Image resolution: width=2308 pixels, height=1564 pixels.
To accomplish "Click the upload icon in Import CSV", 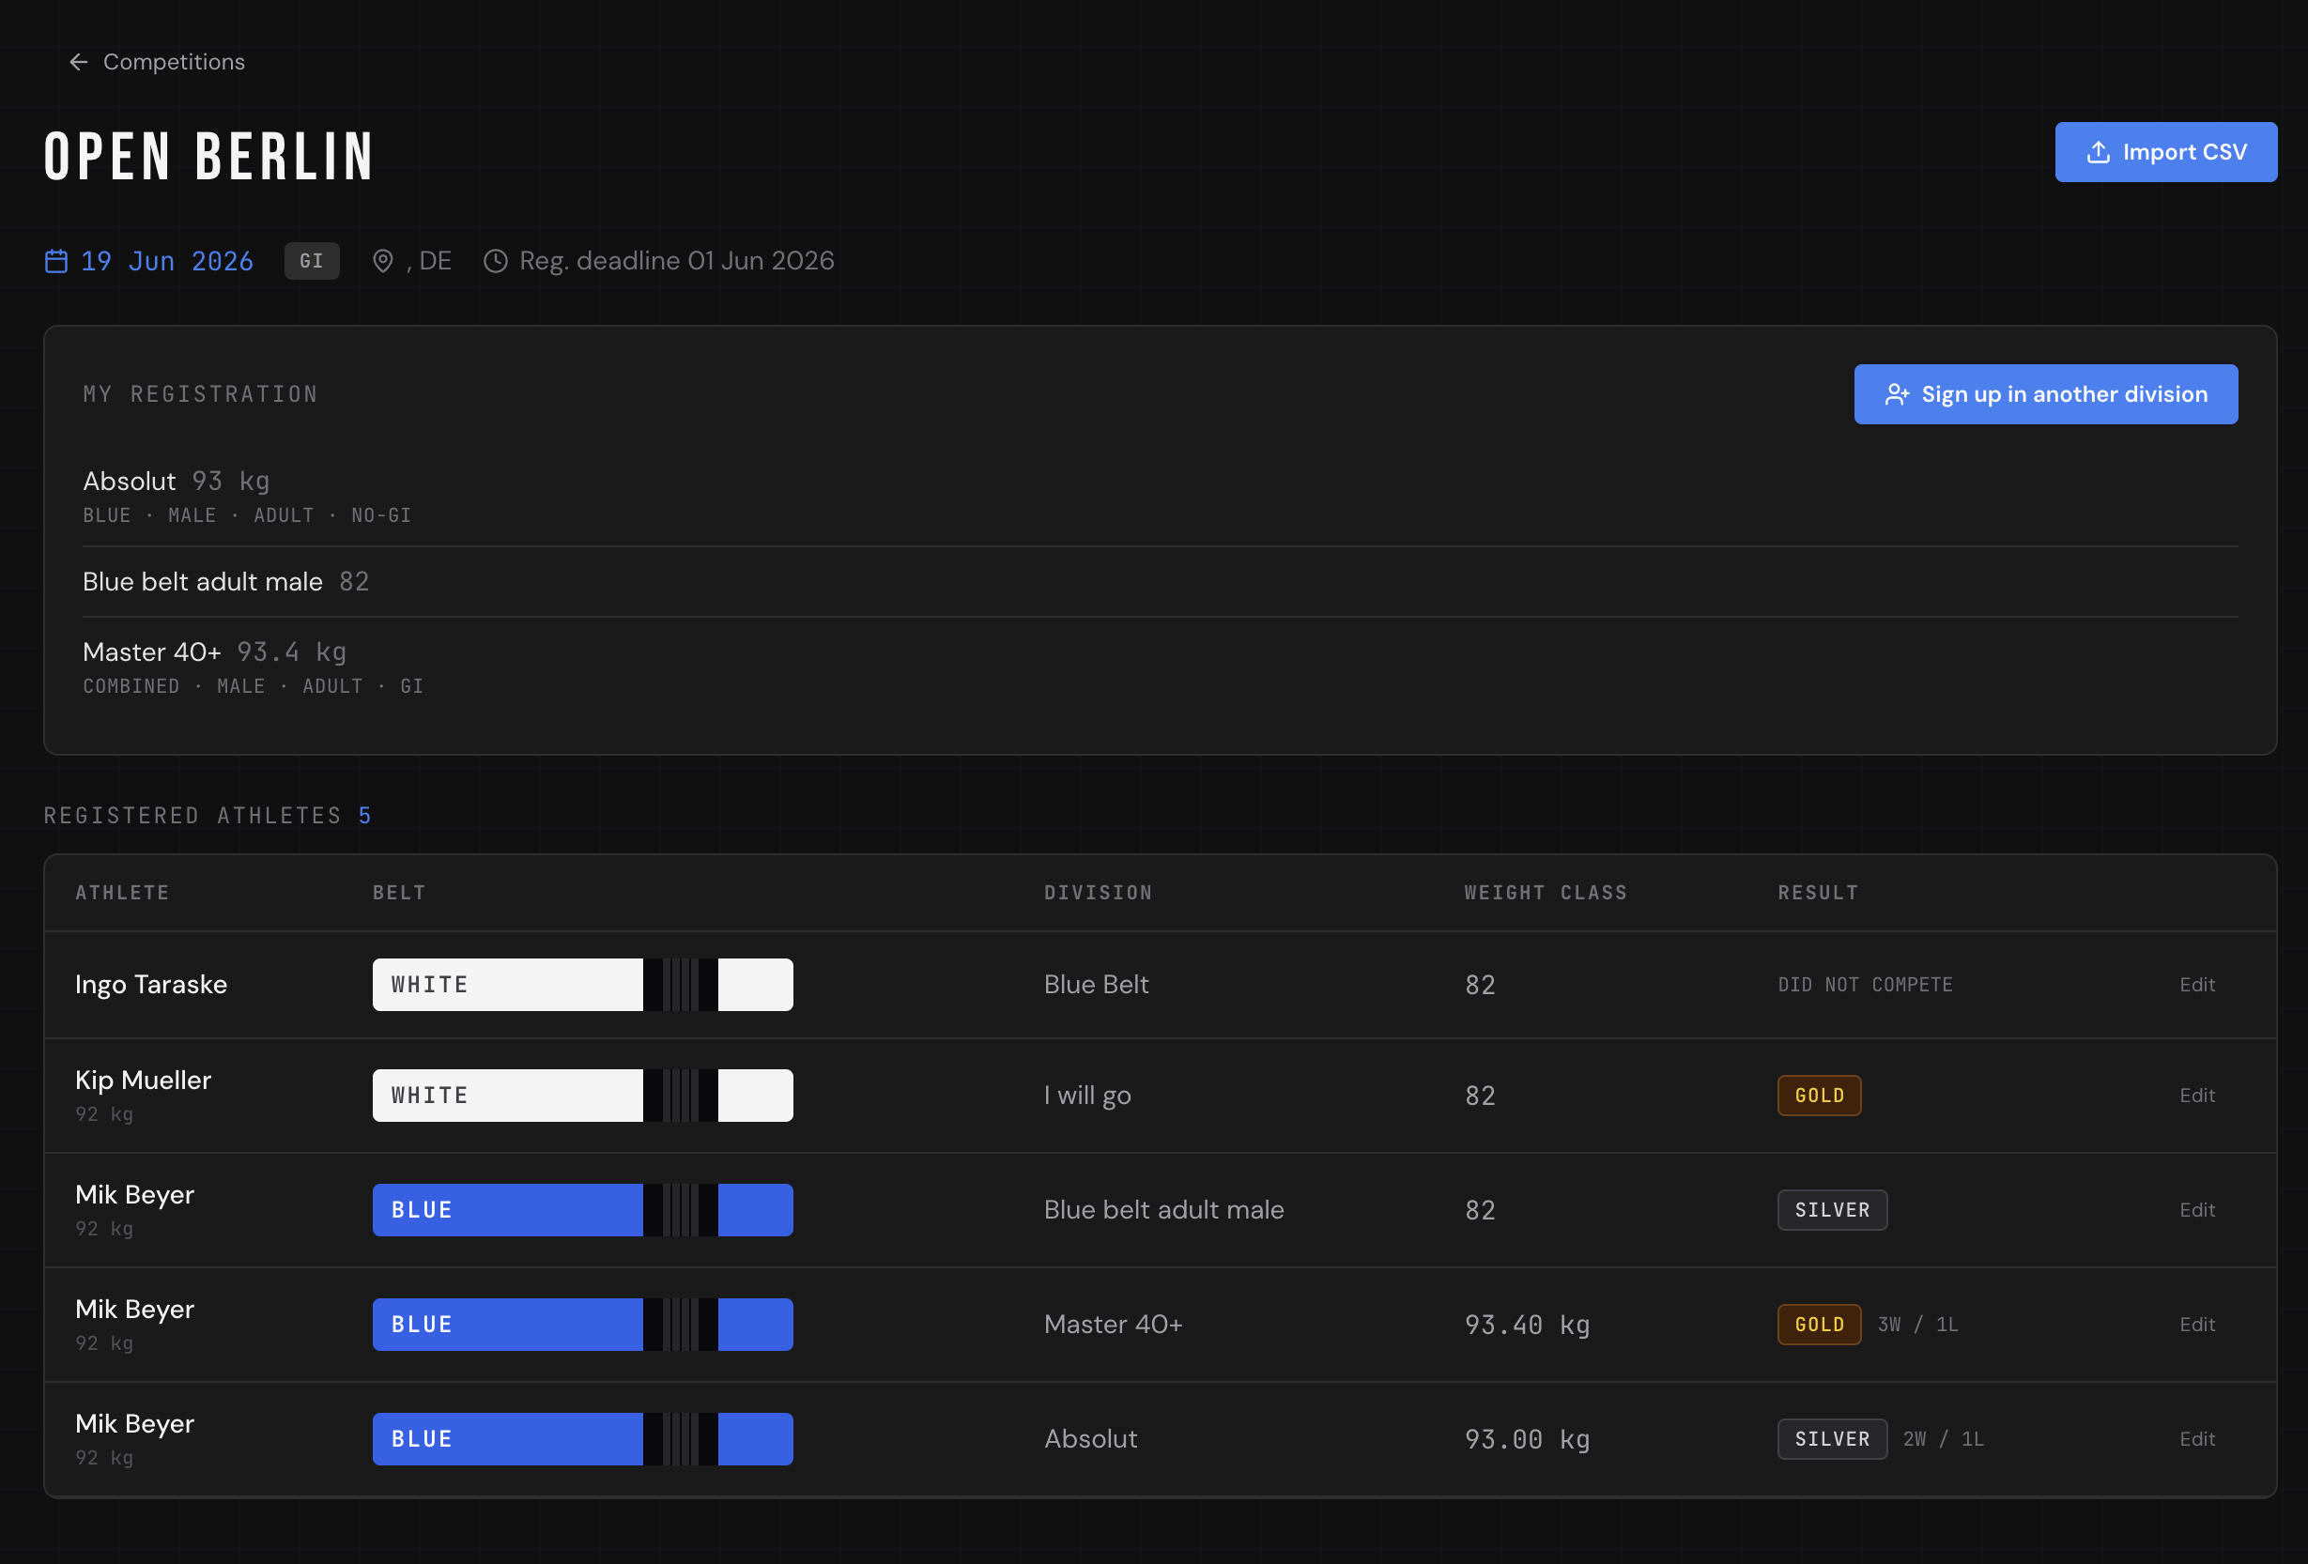I will coord(2098,152).
